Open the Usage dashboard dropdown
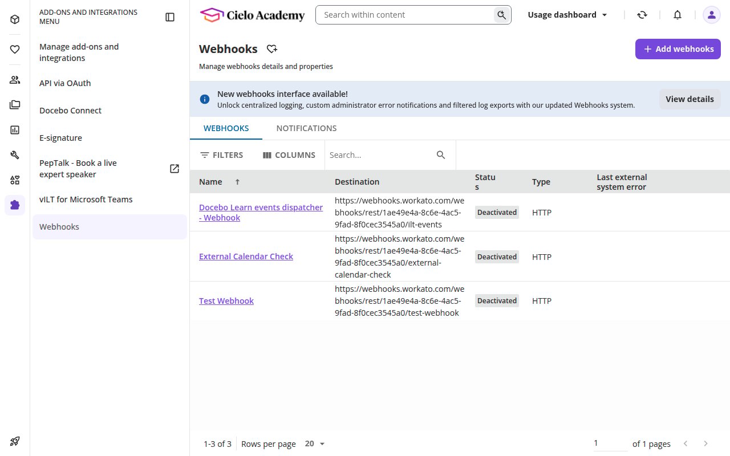Viewport: 730px width, 456px height. [x=567, y=15]
